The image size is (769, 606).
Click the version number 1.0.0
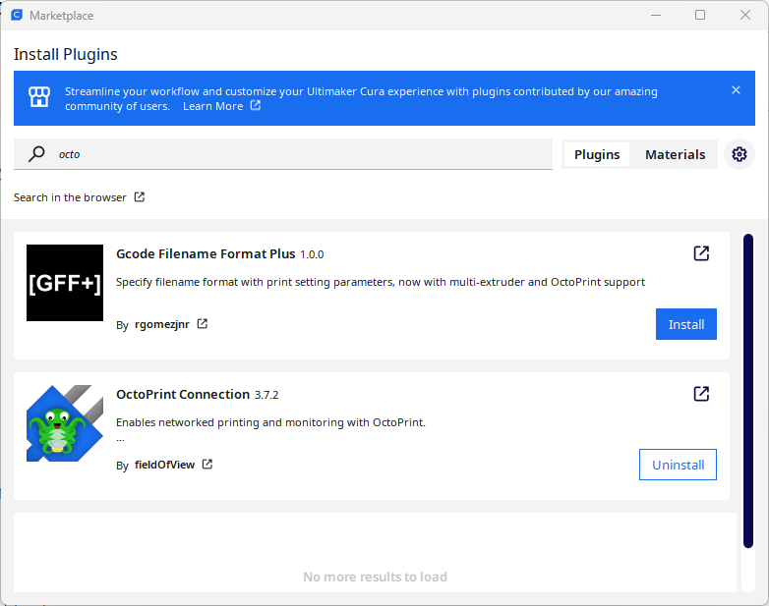pos(312,254)
